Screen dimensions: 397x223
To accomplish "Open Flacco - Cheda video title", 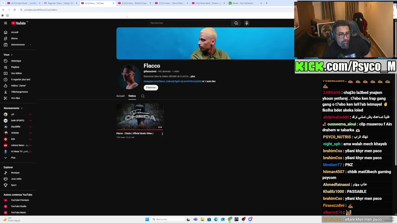I will [135, 133].
